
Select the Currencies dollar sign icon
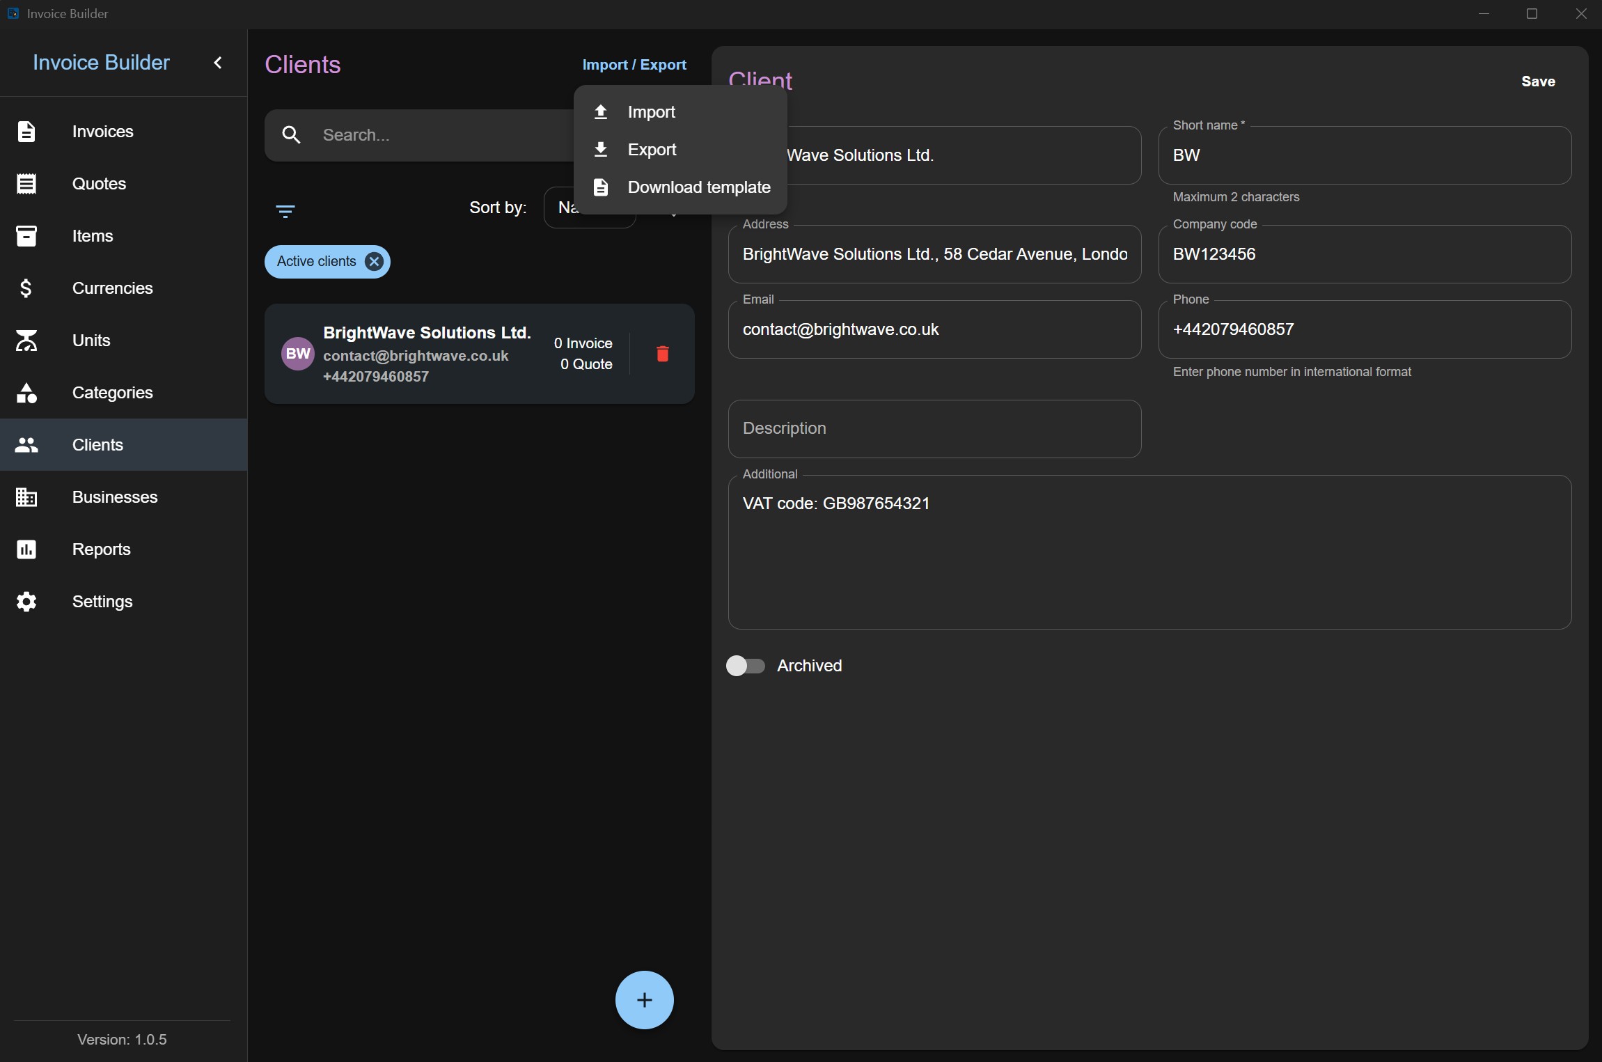[x=26, y=288]
